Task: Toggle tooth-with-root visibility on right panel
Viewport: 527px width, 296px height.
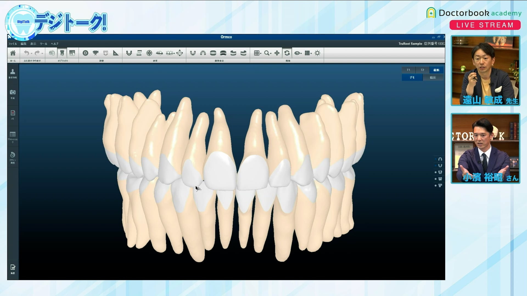Action: (440, 172)
